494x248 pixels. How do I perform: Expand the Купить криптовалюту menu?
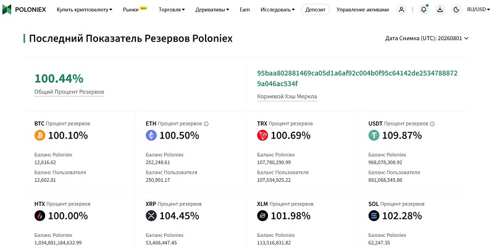coord(85,9)
